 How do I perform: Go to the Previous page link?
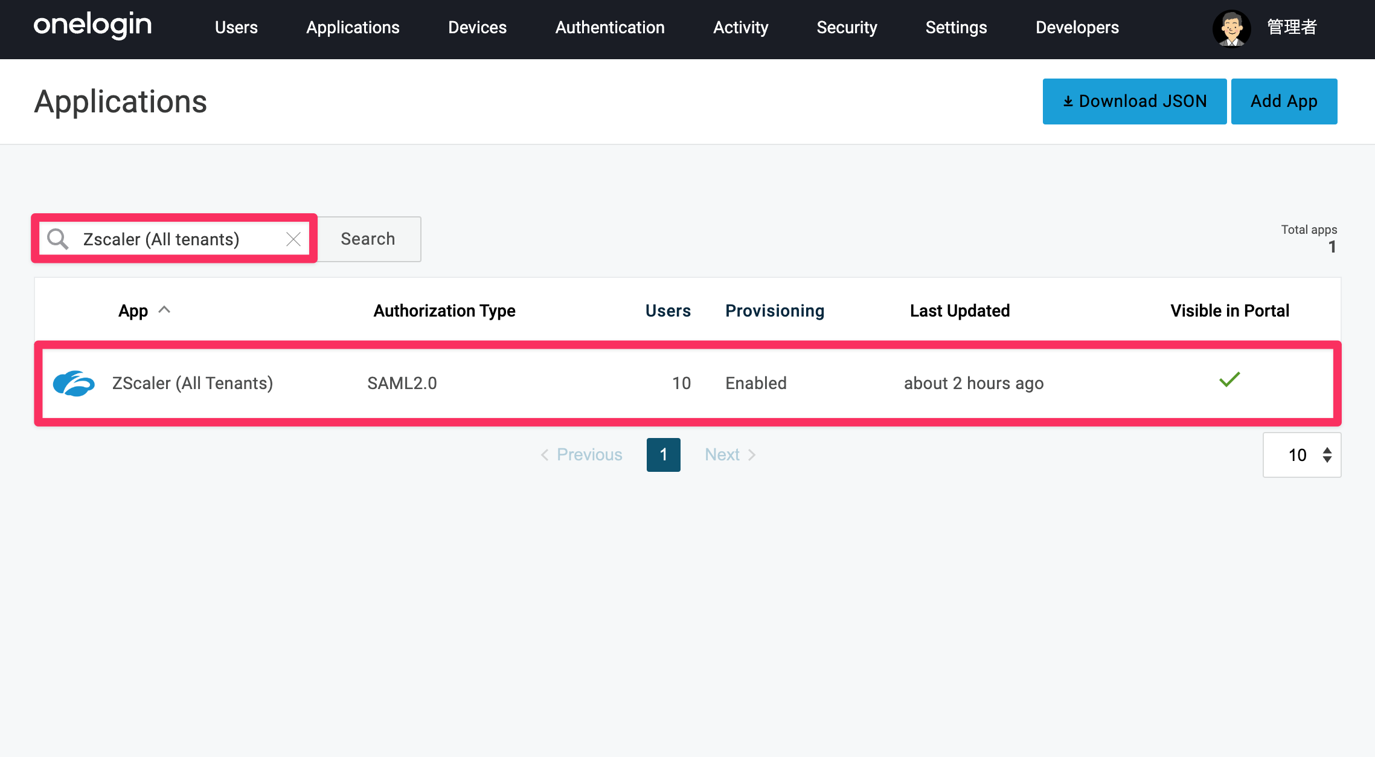(581, 455)
